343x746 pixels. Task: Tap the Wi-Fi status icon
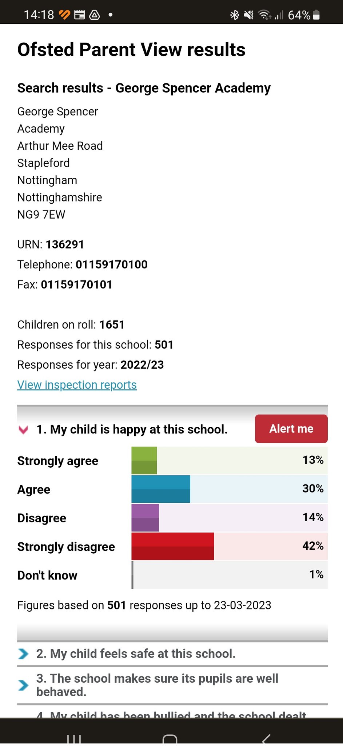pos(264,15)
